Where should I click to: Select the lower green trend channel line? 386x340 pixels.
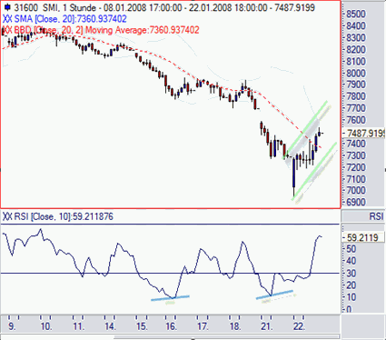coord(314,171)
